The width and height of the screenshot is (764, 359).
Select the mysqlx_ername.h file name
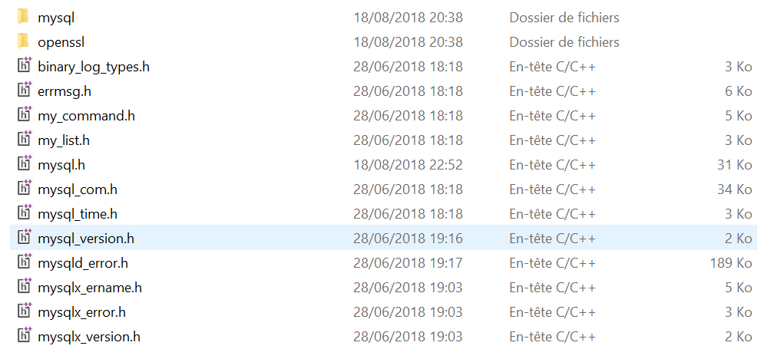(90, 288)
